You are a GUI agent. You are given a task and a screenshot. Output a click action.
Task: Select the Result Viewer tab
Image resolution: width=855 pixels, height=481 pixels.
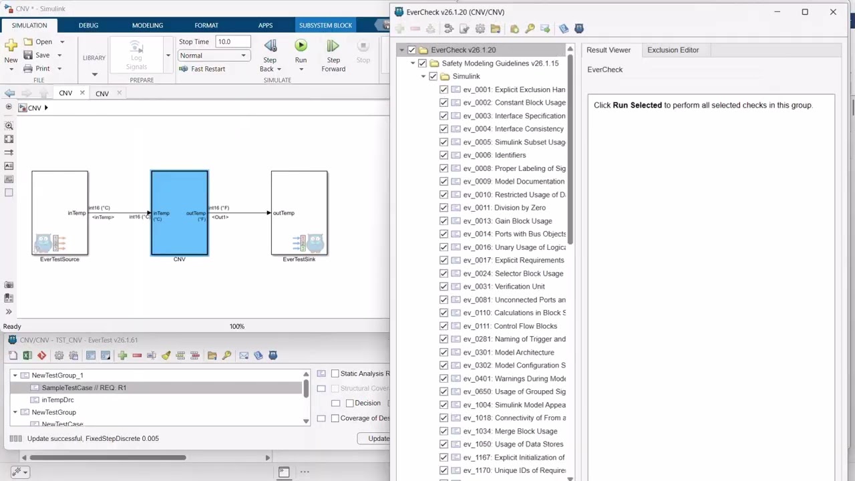[x=609, y=50]
